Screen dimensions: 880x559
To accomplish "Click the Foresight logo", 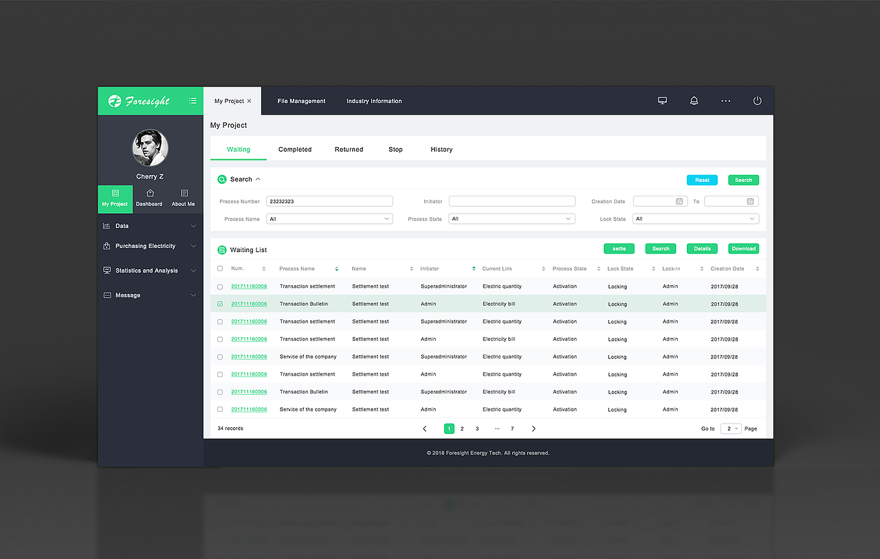I will coord(140,101).
